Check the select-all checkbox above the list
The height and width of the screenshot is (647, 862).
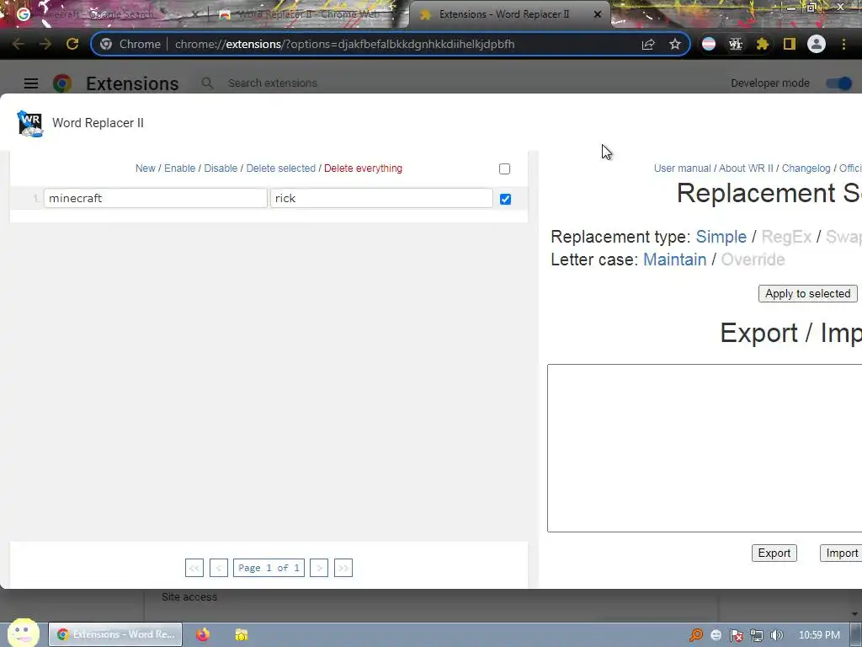(505, 168)
